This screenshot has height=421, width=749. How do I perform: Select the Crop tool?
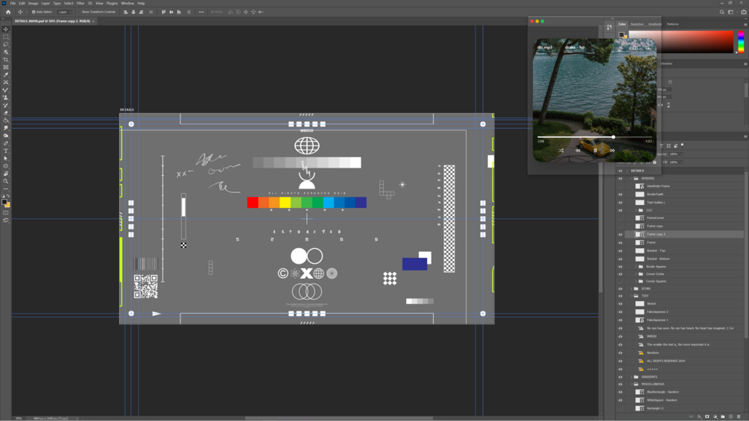[x=6, y=60]
